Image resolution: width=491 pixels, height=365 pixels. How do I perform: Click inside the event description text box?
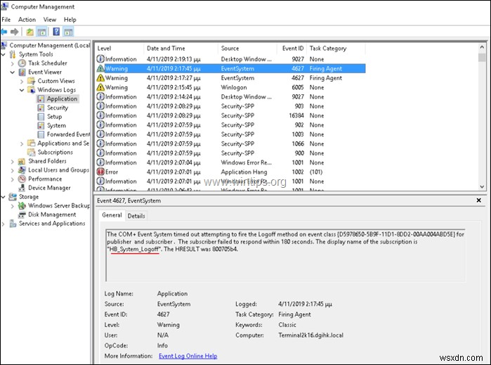click(x=285, y=255)
